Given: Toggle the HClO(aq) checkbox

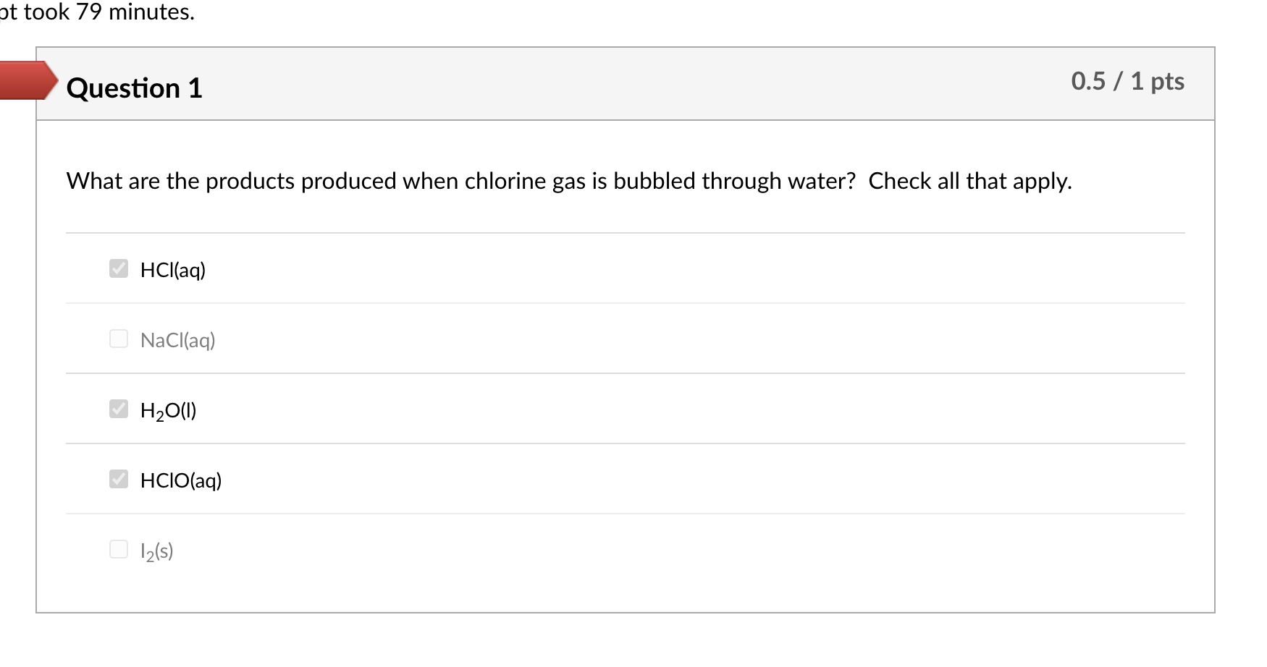Looking at the screenshot, I should point(119,479).
